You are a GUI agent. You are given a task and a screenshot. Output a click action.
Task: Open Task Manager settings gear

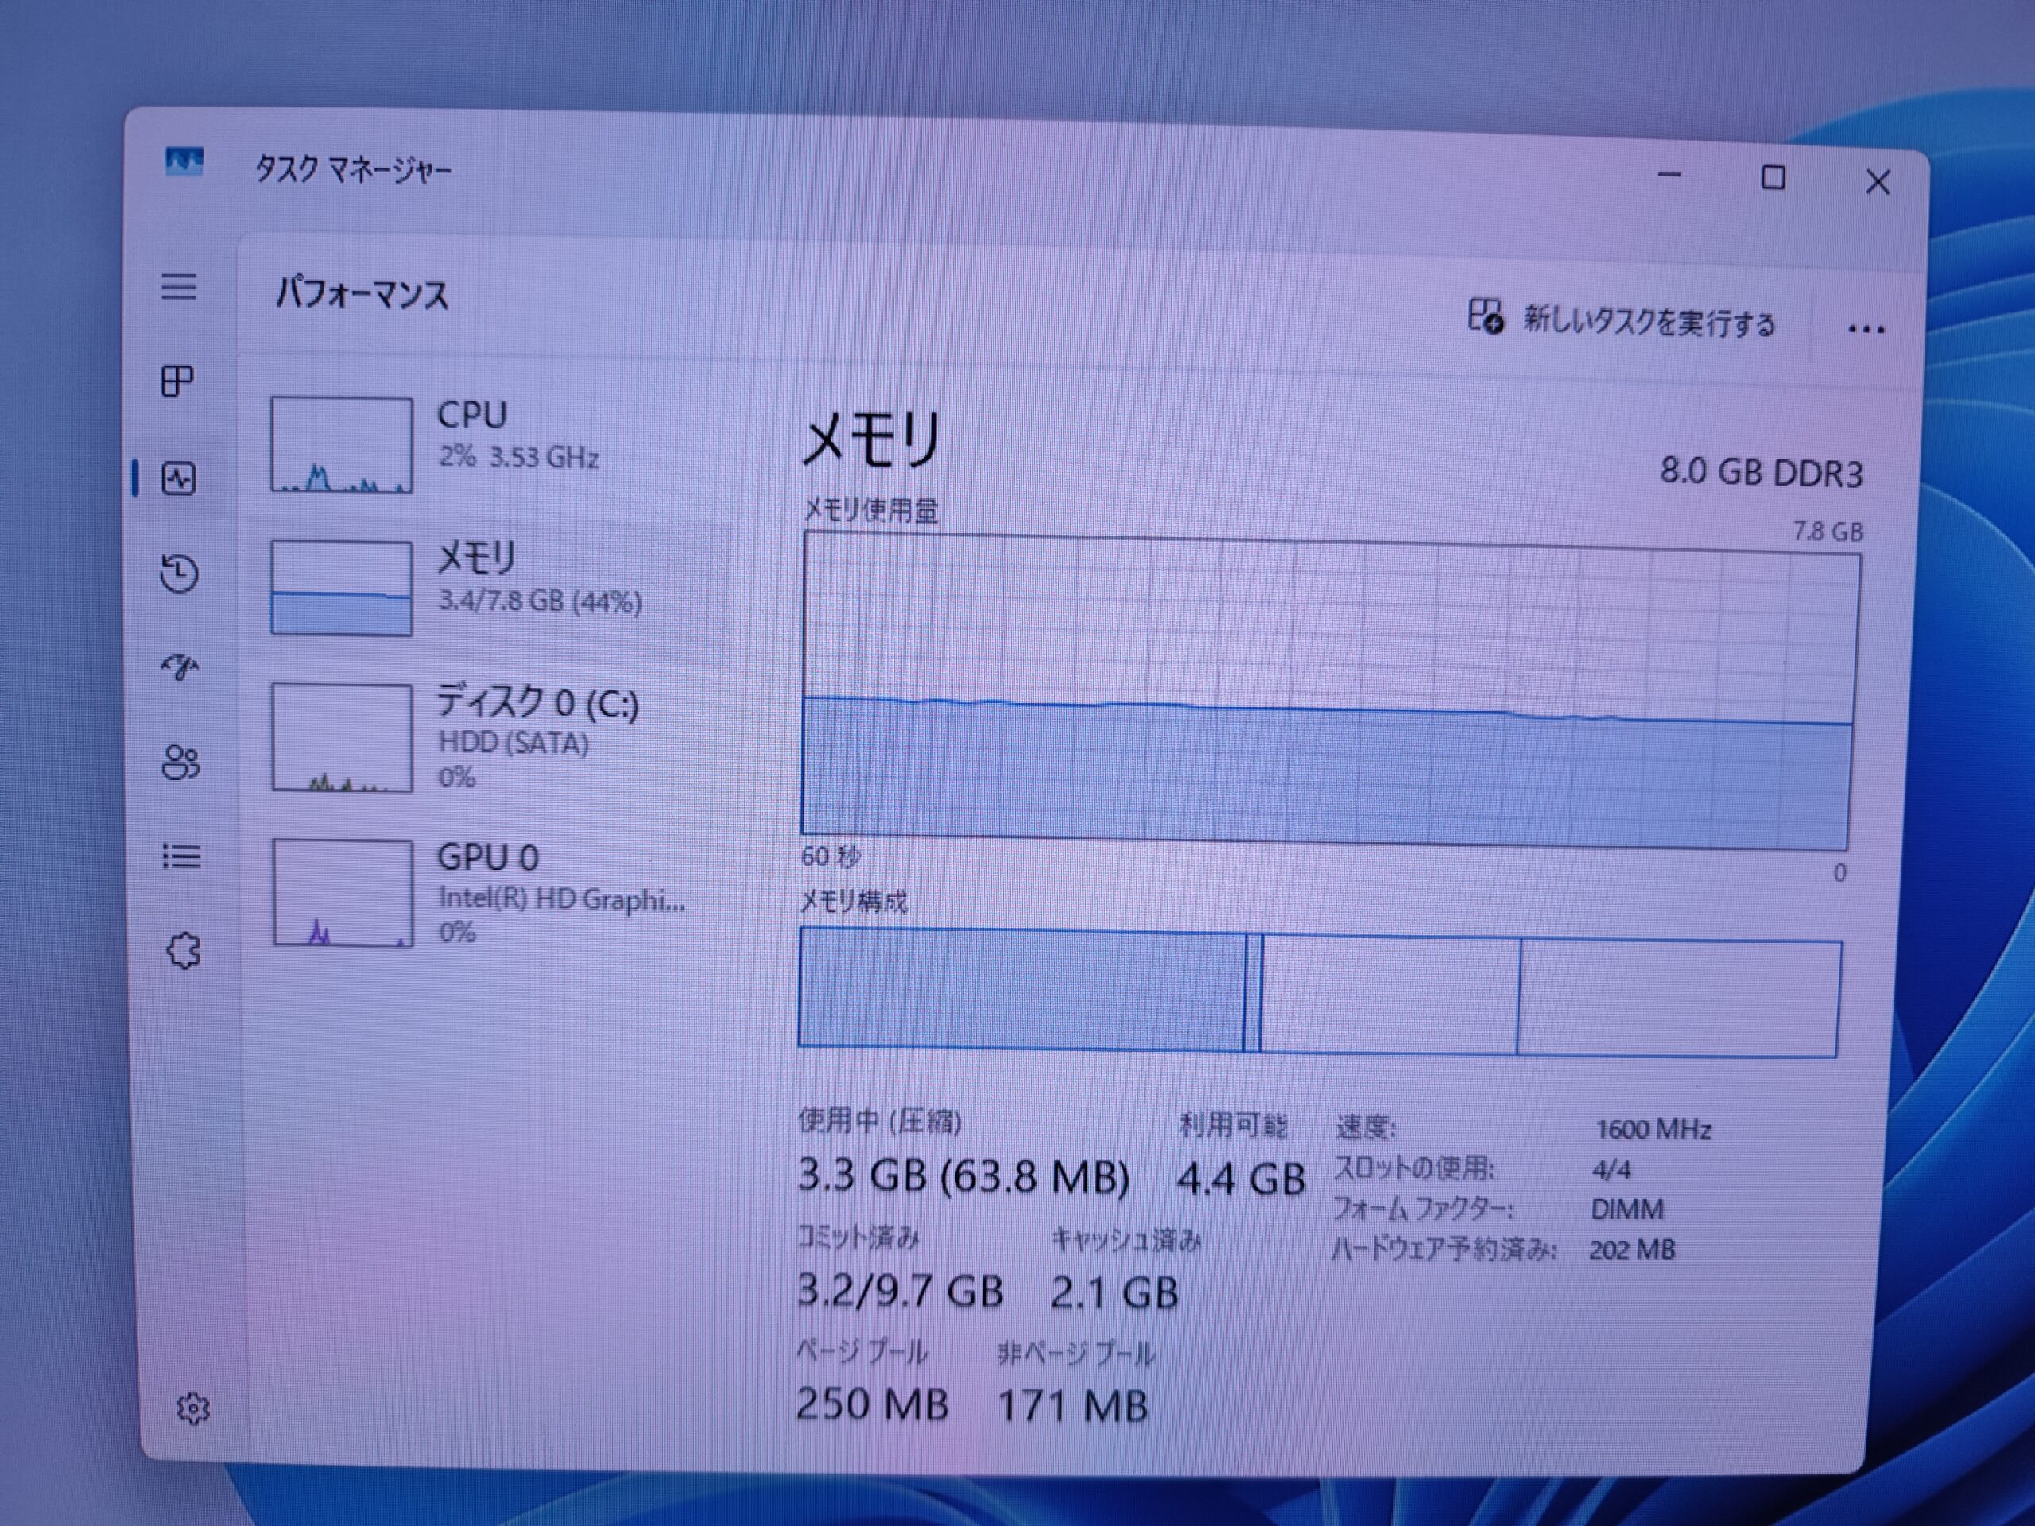click(x=193, y=1408)
